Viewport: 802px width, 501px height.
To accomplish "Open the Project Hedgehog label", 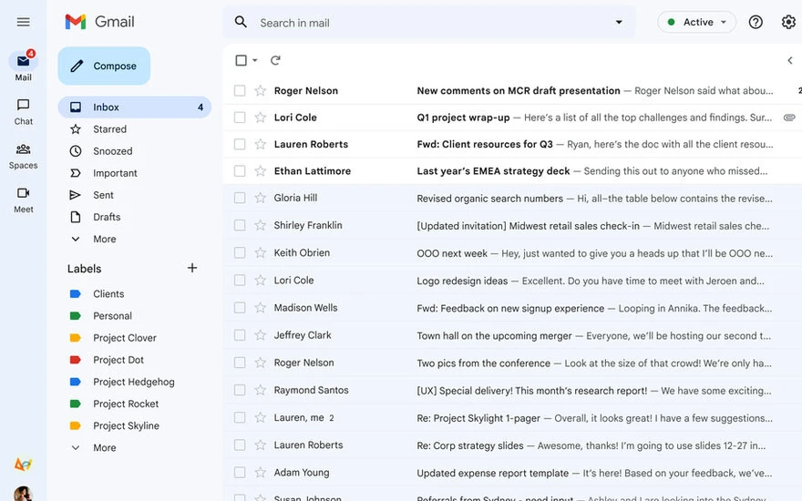I will [x=133, y=382].
